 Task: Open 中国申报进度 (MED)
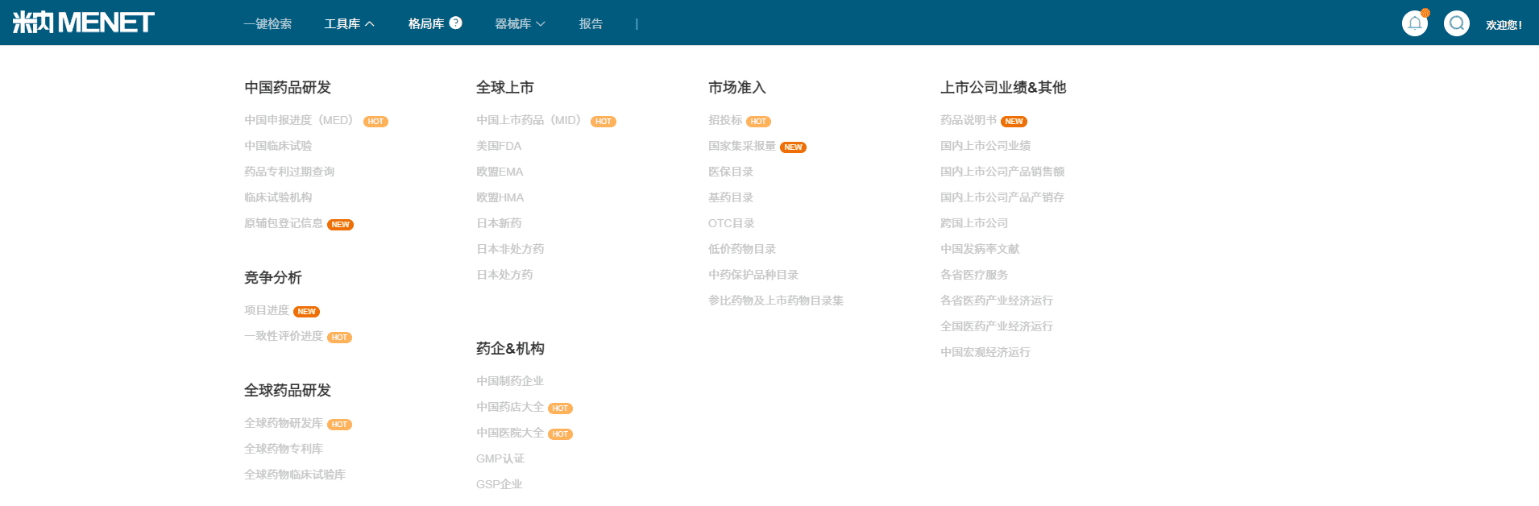[299, 120]
